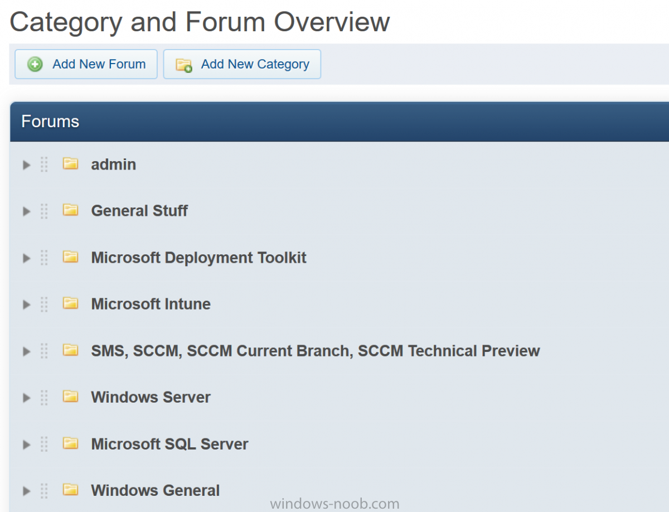669x512 pixels.
Task: Expand the SMS, SCCM Current Branch category
Action: click(26, 351)
